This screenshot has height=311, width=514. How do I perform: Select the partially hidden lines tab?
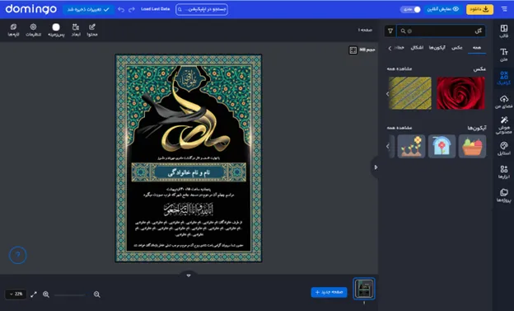click(400, 48)
